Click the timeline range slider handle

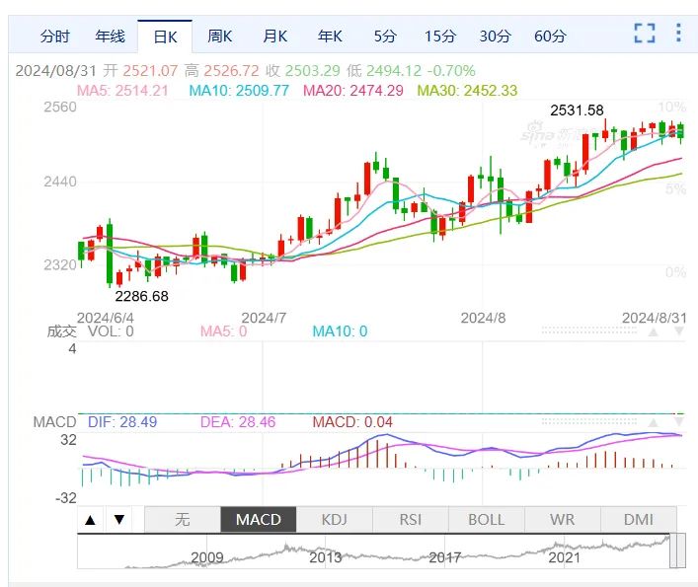point(677,550)
